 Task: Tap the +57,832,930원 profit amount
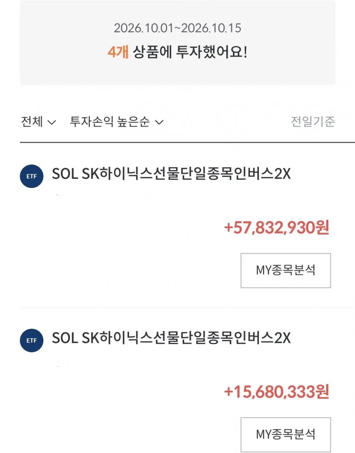coord(276,228)
